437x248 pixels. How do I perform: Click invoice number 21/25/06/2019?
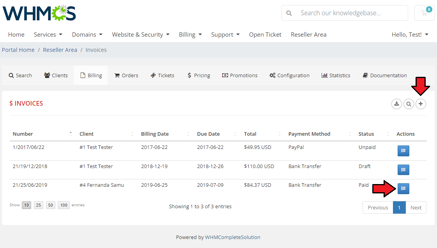coord(30,185)
